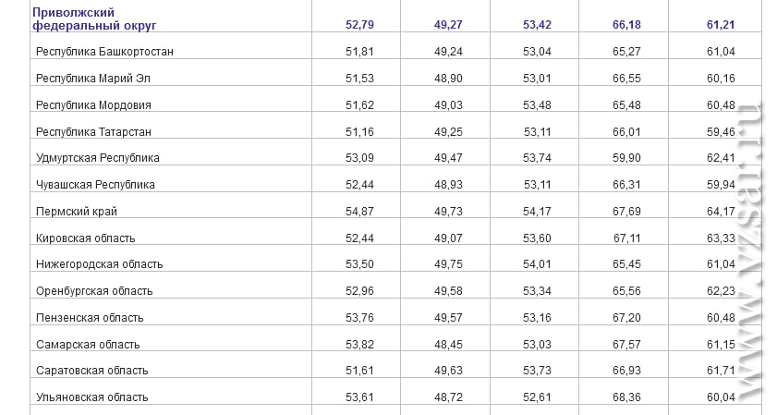Screen dimensions: 777x415
Task: Click the Саратовская область region name
Action: [x=92, y=371]
